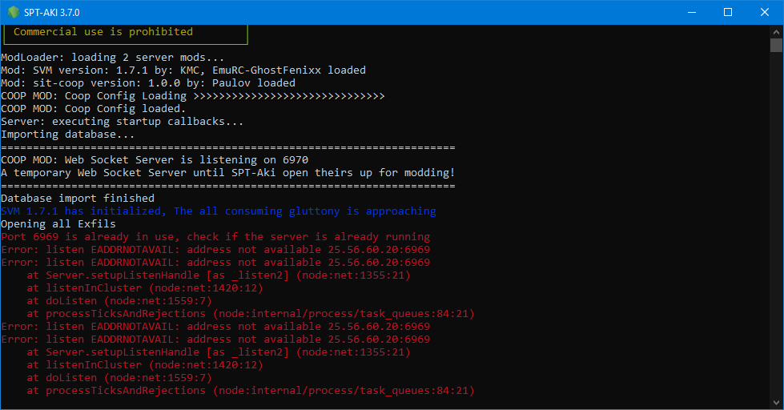Click blue 'SVM 1.7.1 has initialized' line

[x=219, y=211]
